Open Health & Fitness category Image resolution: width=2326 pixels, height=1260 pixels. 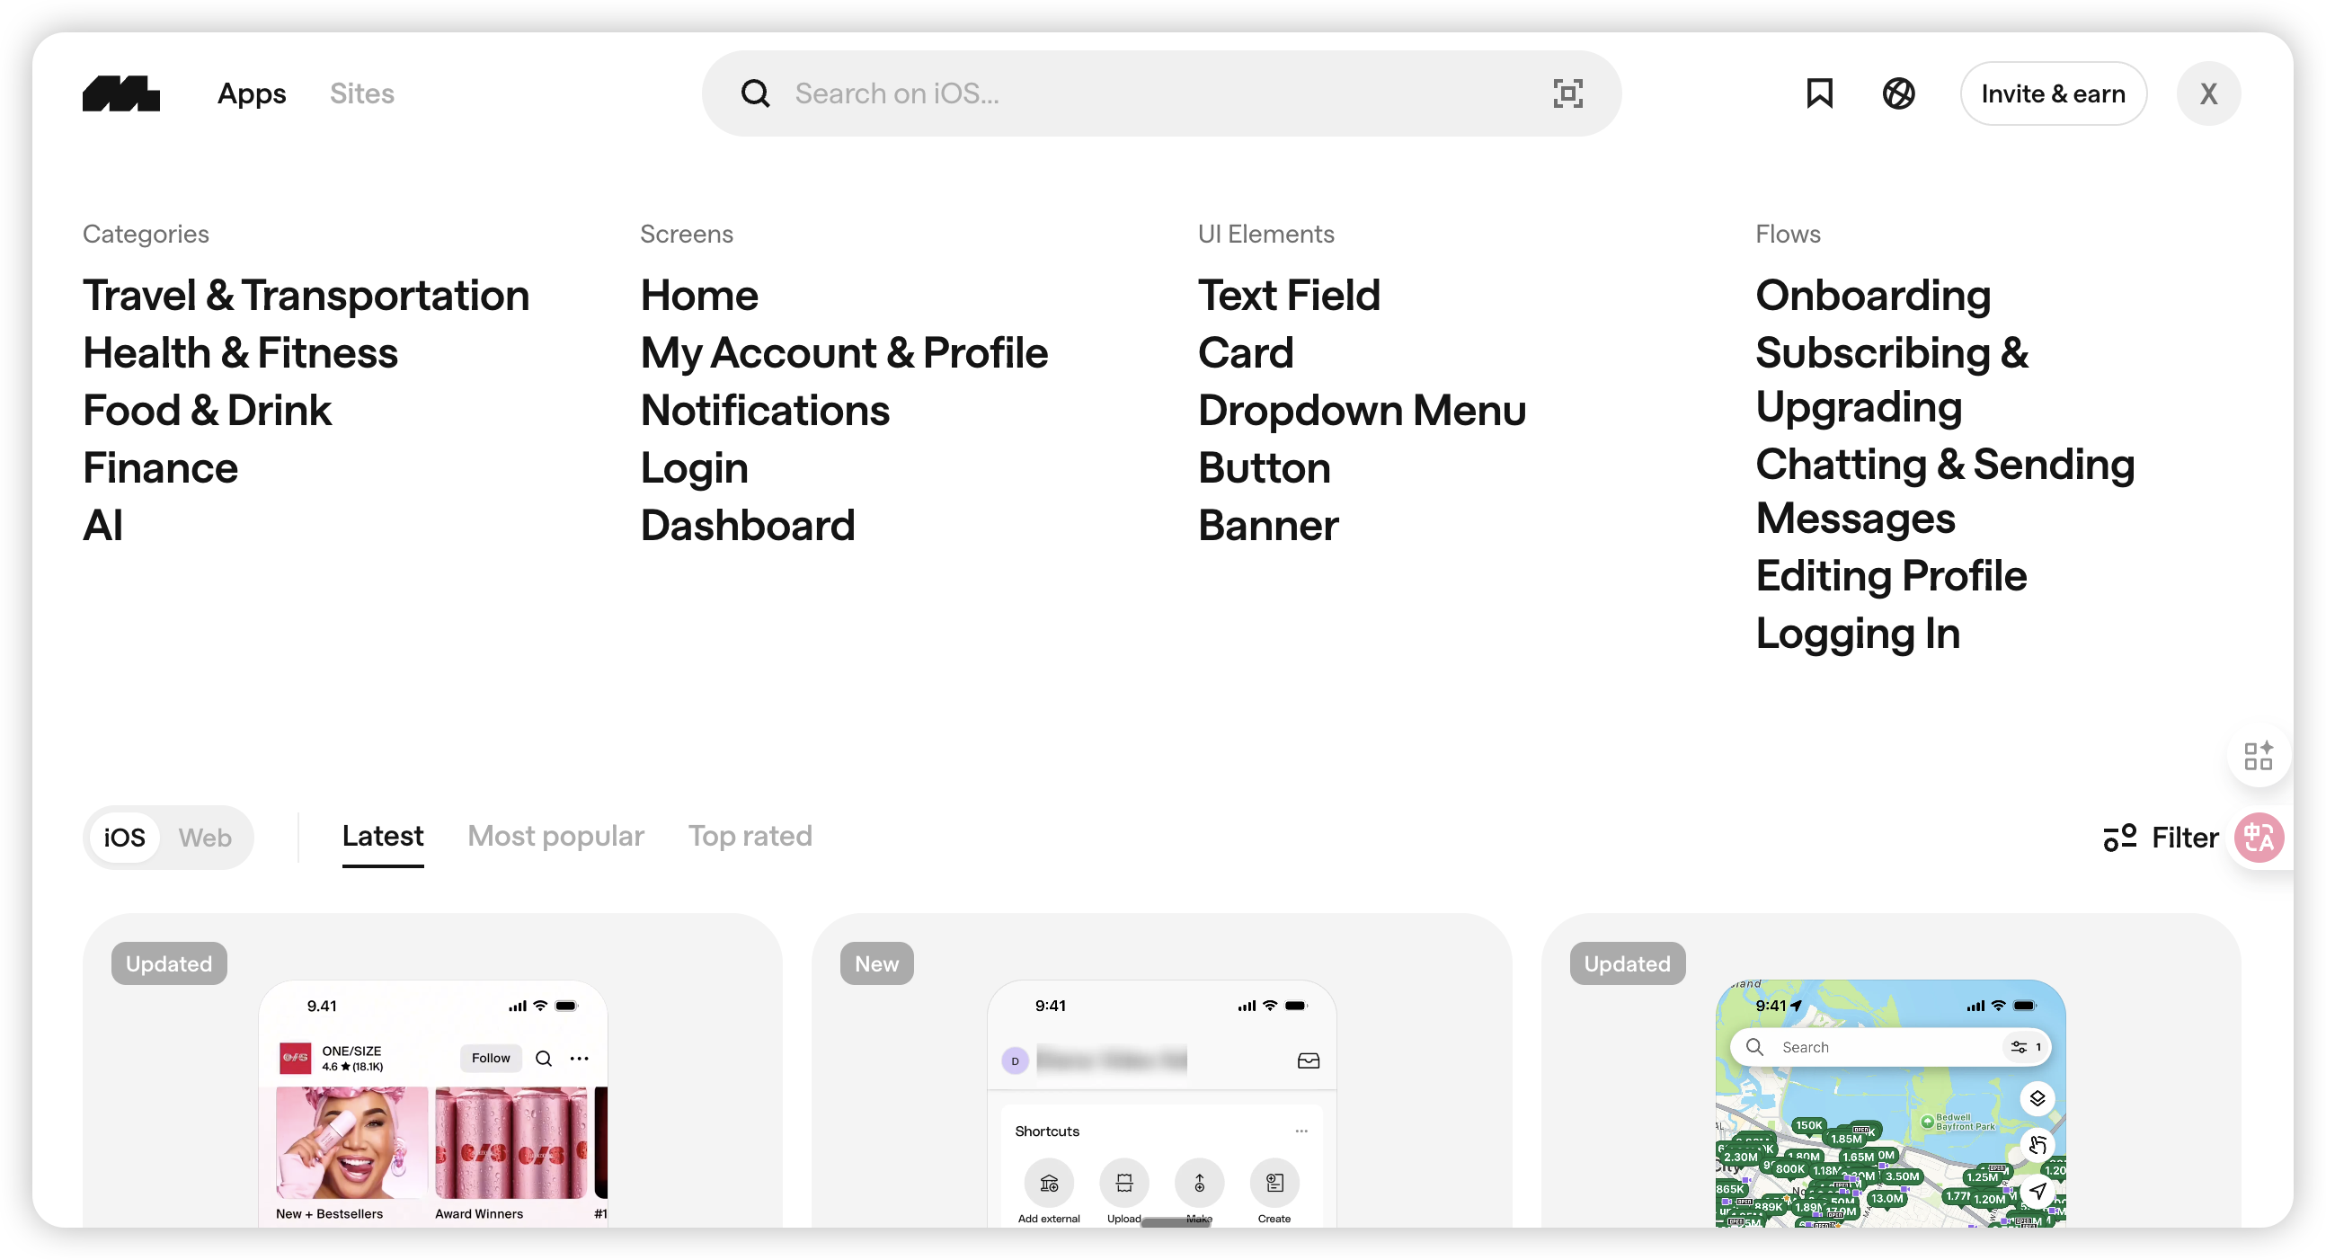pyautogui.click(x=240, y=353)
